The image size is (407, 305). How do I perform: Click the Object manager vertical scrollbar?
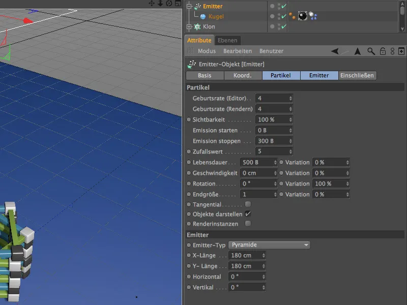pyautogui.click(x=402, y=16)
